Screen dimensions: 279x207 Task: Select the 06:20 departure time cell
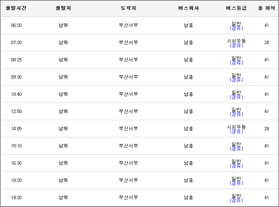click(x=17, y=25)
